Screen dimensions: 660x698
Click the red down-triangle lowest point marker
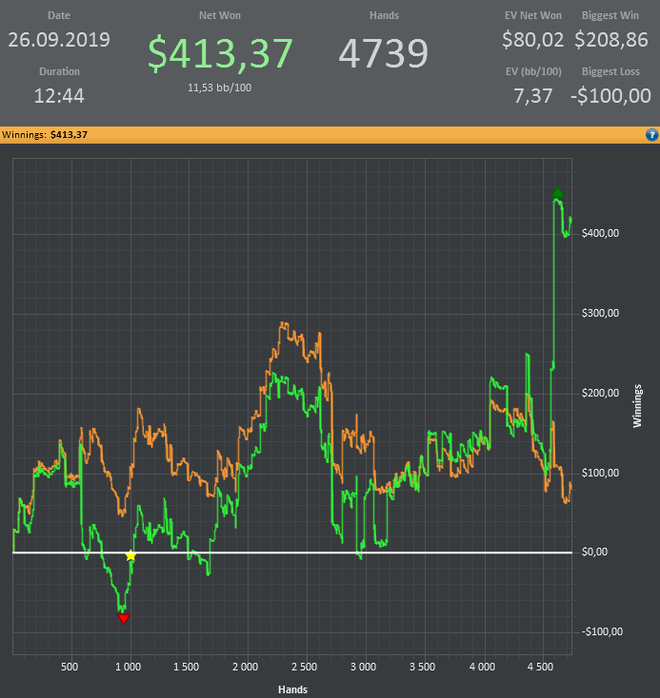(x=124, y=619)
